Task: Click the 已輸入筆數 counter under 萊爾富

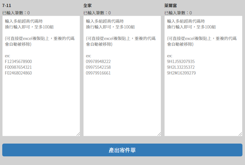Action: coord(178,13)
